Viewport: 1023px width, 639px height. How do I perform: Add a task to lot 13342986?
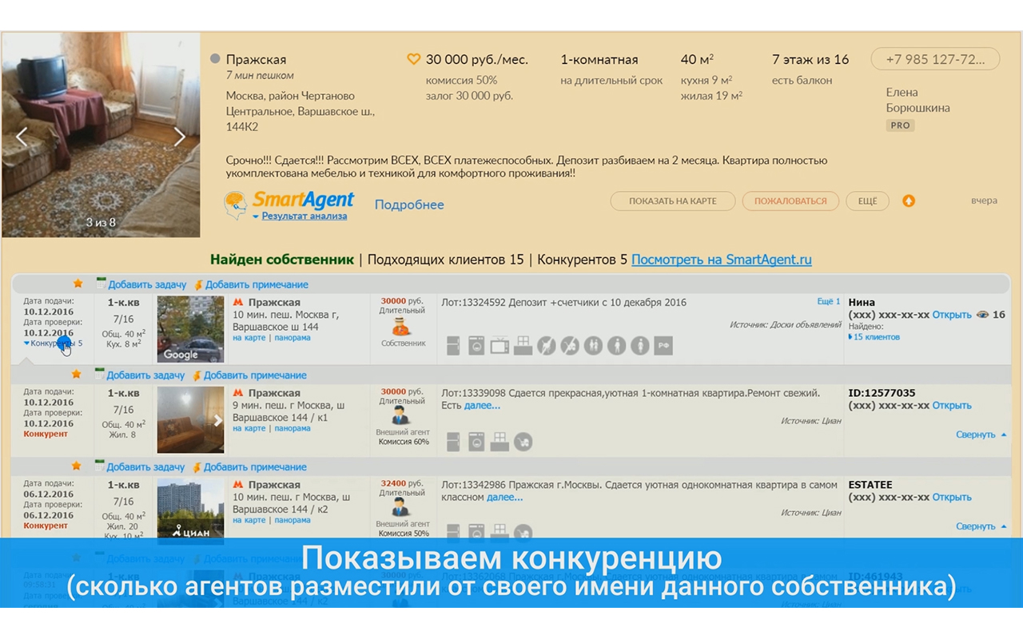[x=145, y=467]
